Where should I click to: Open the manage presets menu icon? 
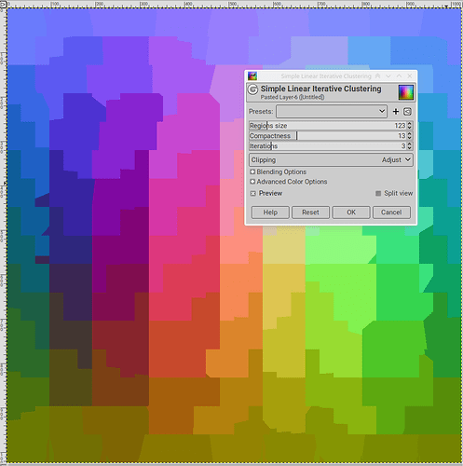pos(407,112)
